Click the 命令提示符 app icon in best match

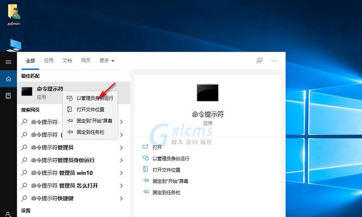27,92
